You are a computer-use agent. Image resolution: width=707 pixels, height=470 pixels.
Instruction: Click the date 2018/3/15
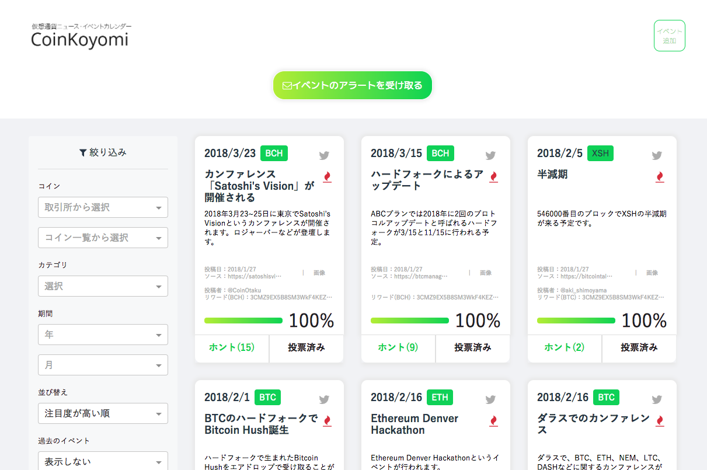396,153
